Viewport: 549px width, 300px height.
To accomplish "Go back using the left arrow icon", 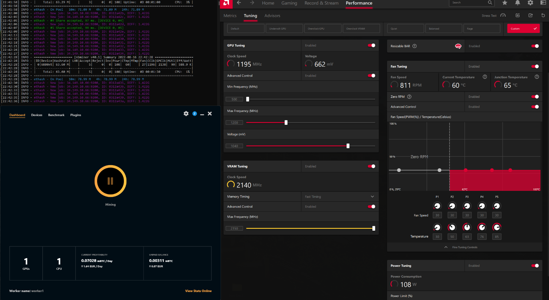I will (x=239, y=3).
